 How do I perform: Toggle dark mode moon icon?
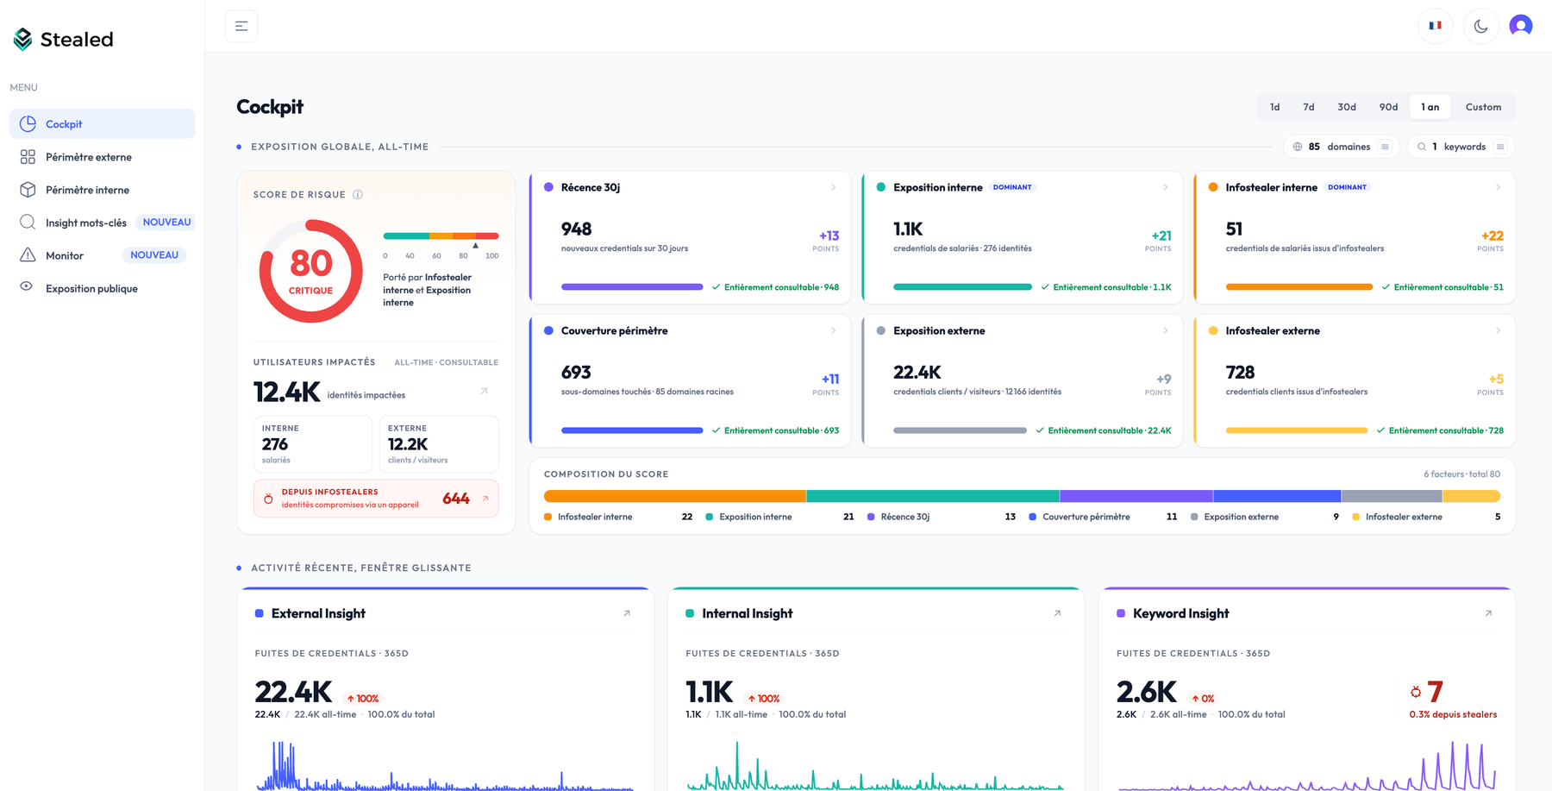pyautogui.click(x=1480, y=26)
